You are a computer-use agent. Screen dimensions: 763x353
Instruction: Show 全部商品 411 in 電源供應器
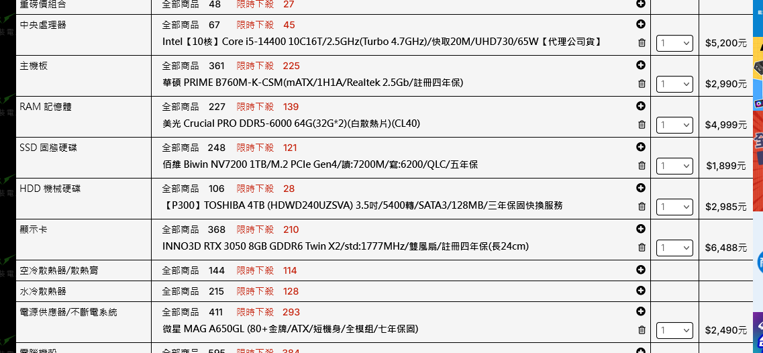point(193,311)
